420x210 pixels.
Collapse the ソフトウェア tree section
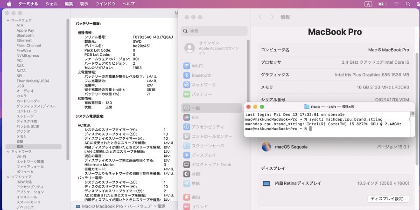point(8,177)
